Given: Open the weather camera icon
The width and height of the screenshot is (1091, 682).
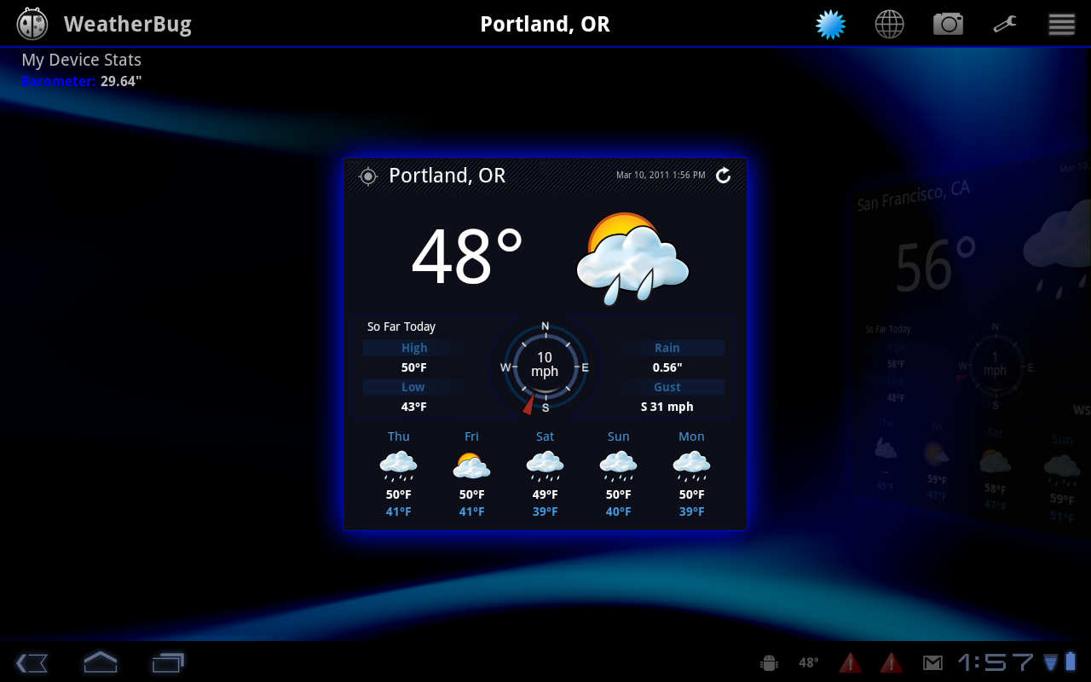Looking at the screenshot, I should [947, 25].
